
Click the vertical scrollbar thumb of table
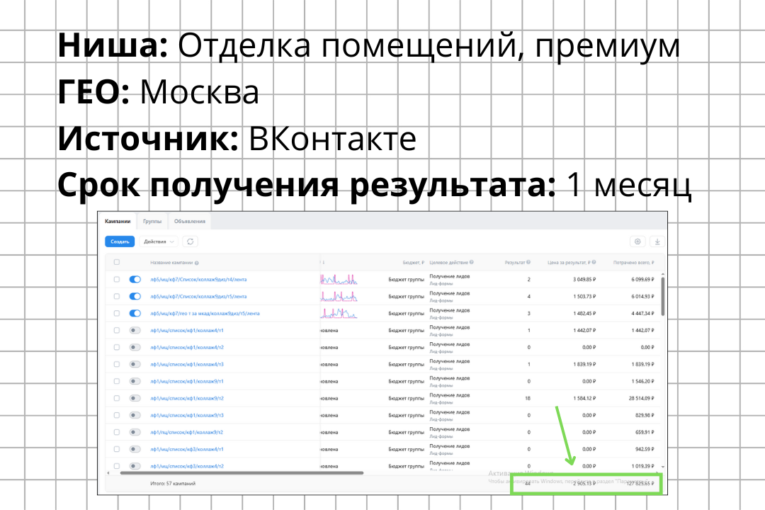tap(662, 297)
